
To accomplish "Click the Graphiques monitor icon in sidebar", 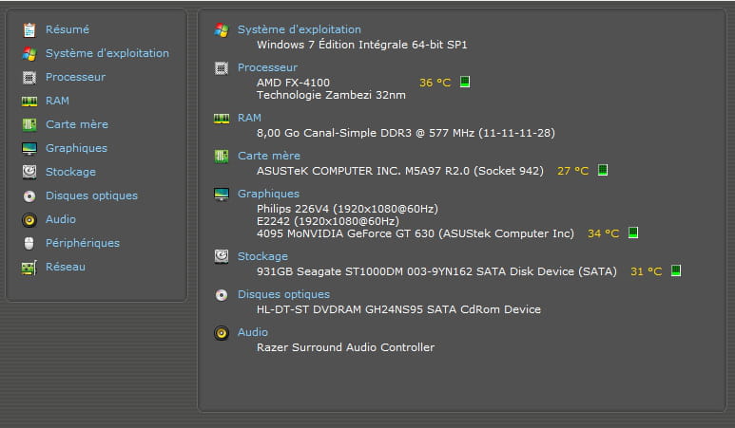I will 29,149.
